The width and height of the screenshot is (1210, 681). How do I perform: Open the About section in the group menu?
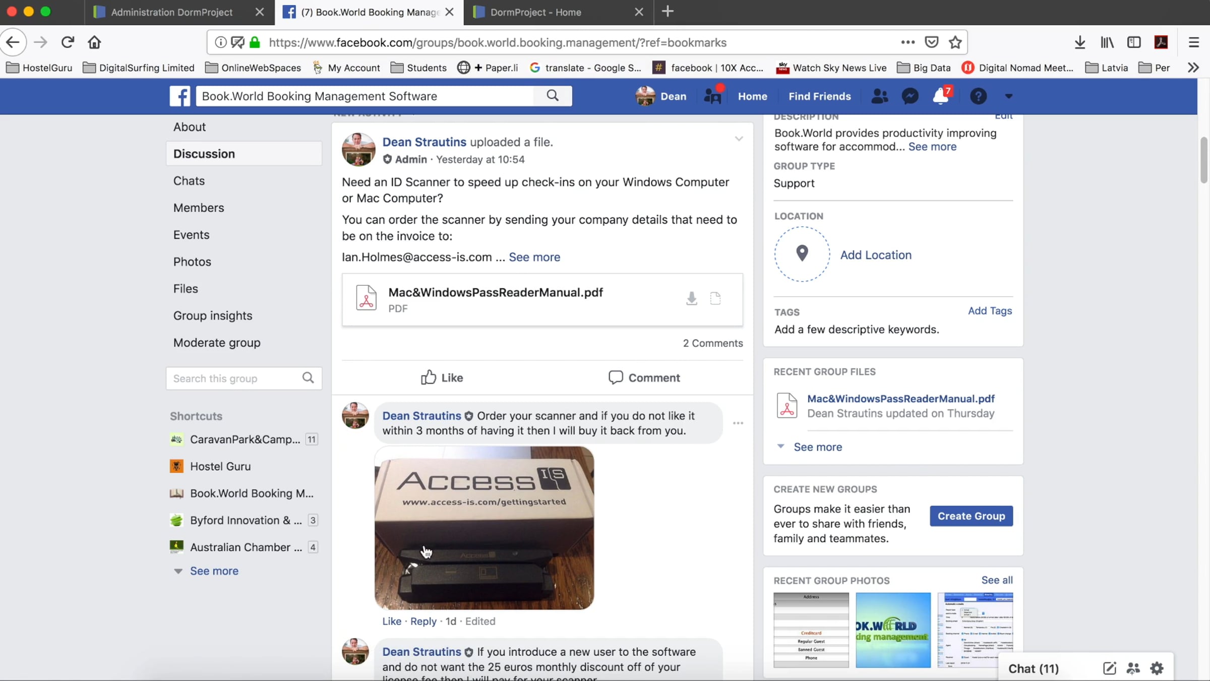[190, 127]
